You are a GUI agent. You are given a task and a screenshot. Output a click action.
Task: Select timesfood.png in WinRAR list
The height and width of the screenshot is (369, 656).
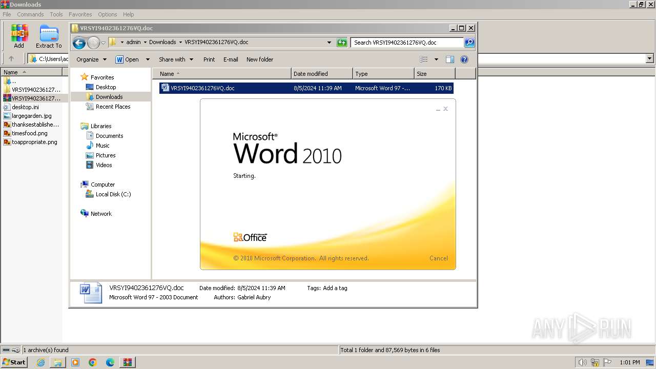point(30,133)
